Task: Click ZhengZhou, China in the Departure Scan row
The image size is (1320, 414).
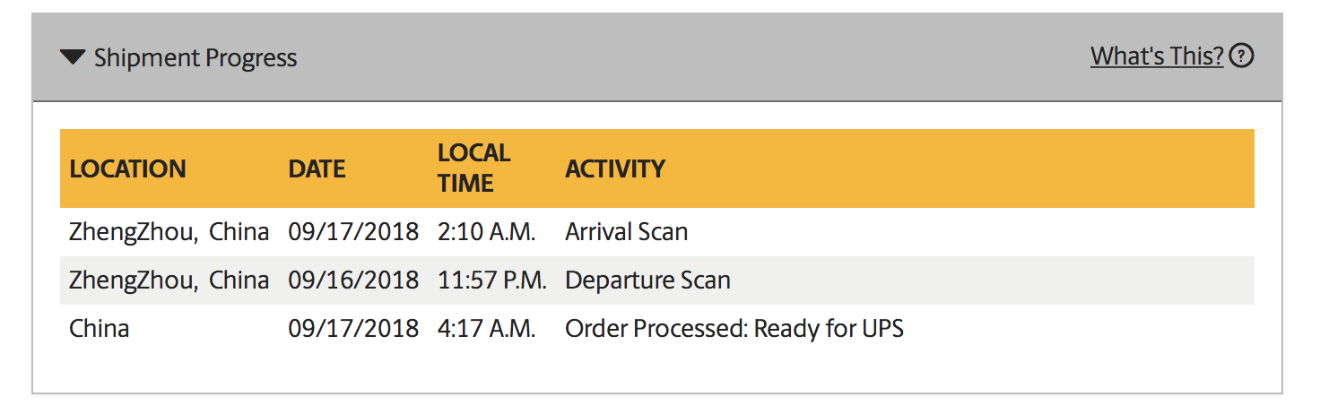Action: click(x=169, y=280)
